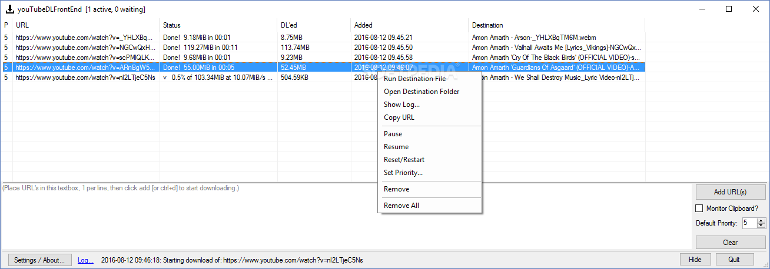Screen dimensions: 770x269
Task: Select the URL ending nl2LTjeC5Ns
Action: coord(85,78)
